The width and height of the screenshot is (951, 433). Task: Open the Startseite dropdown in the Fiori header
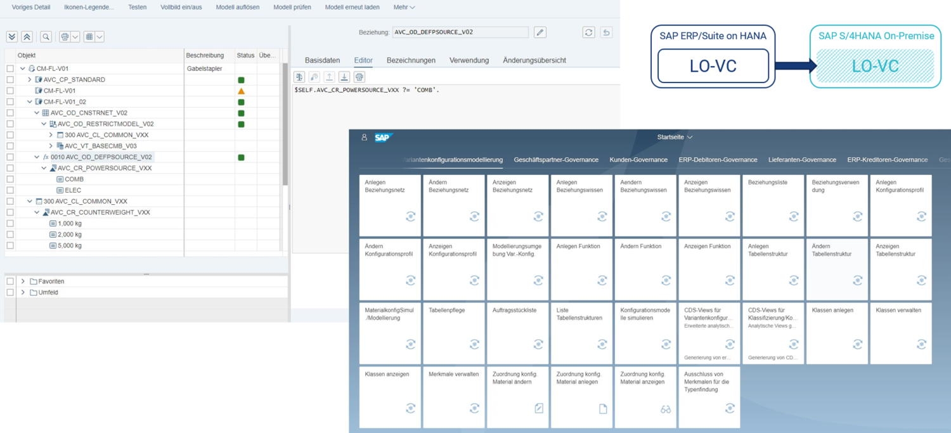675,137
